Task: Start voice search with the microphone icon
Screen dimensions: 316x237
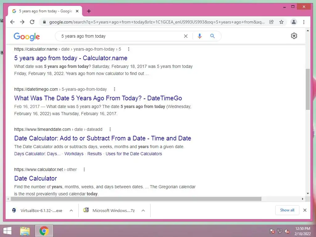Action: click(x=200, y=36)
